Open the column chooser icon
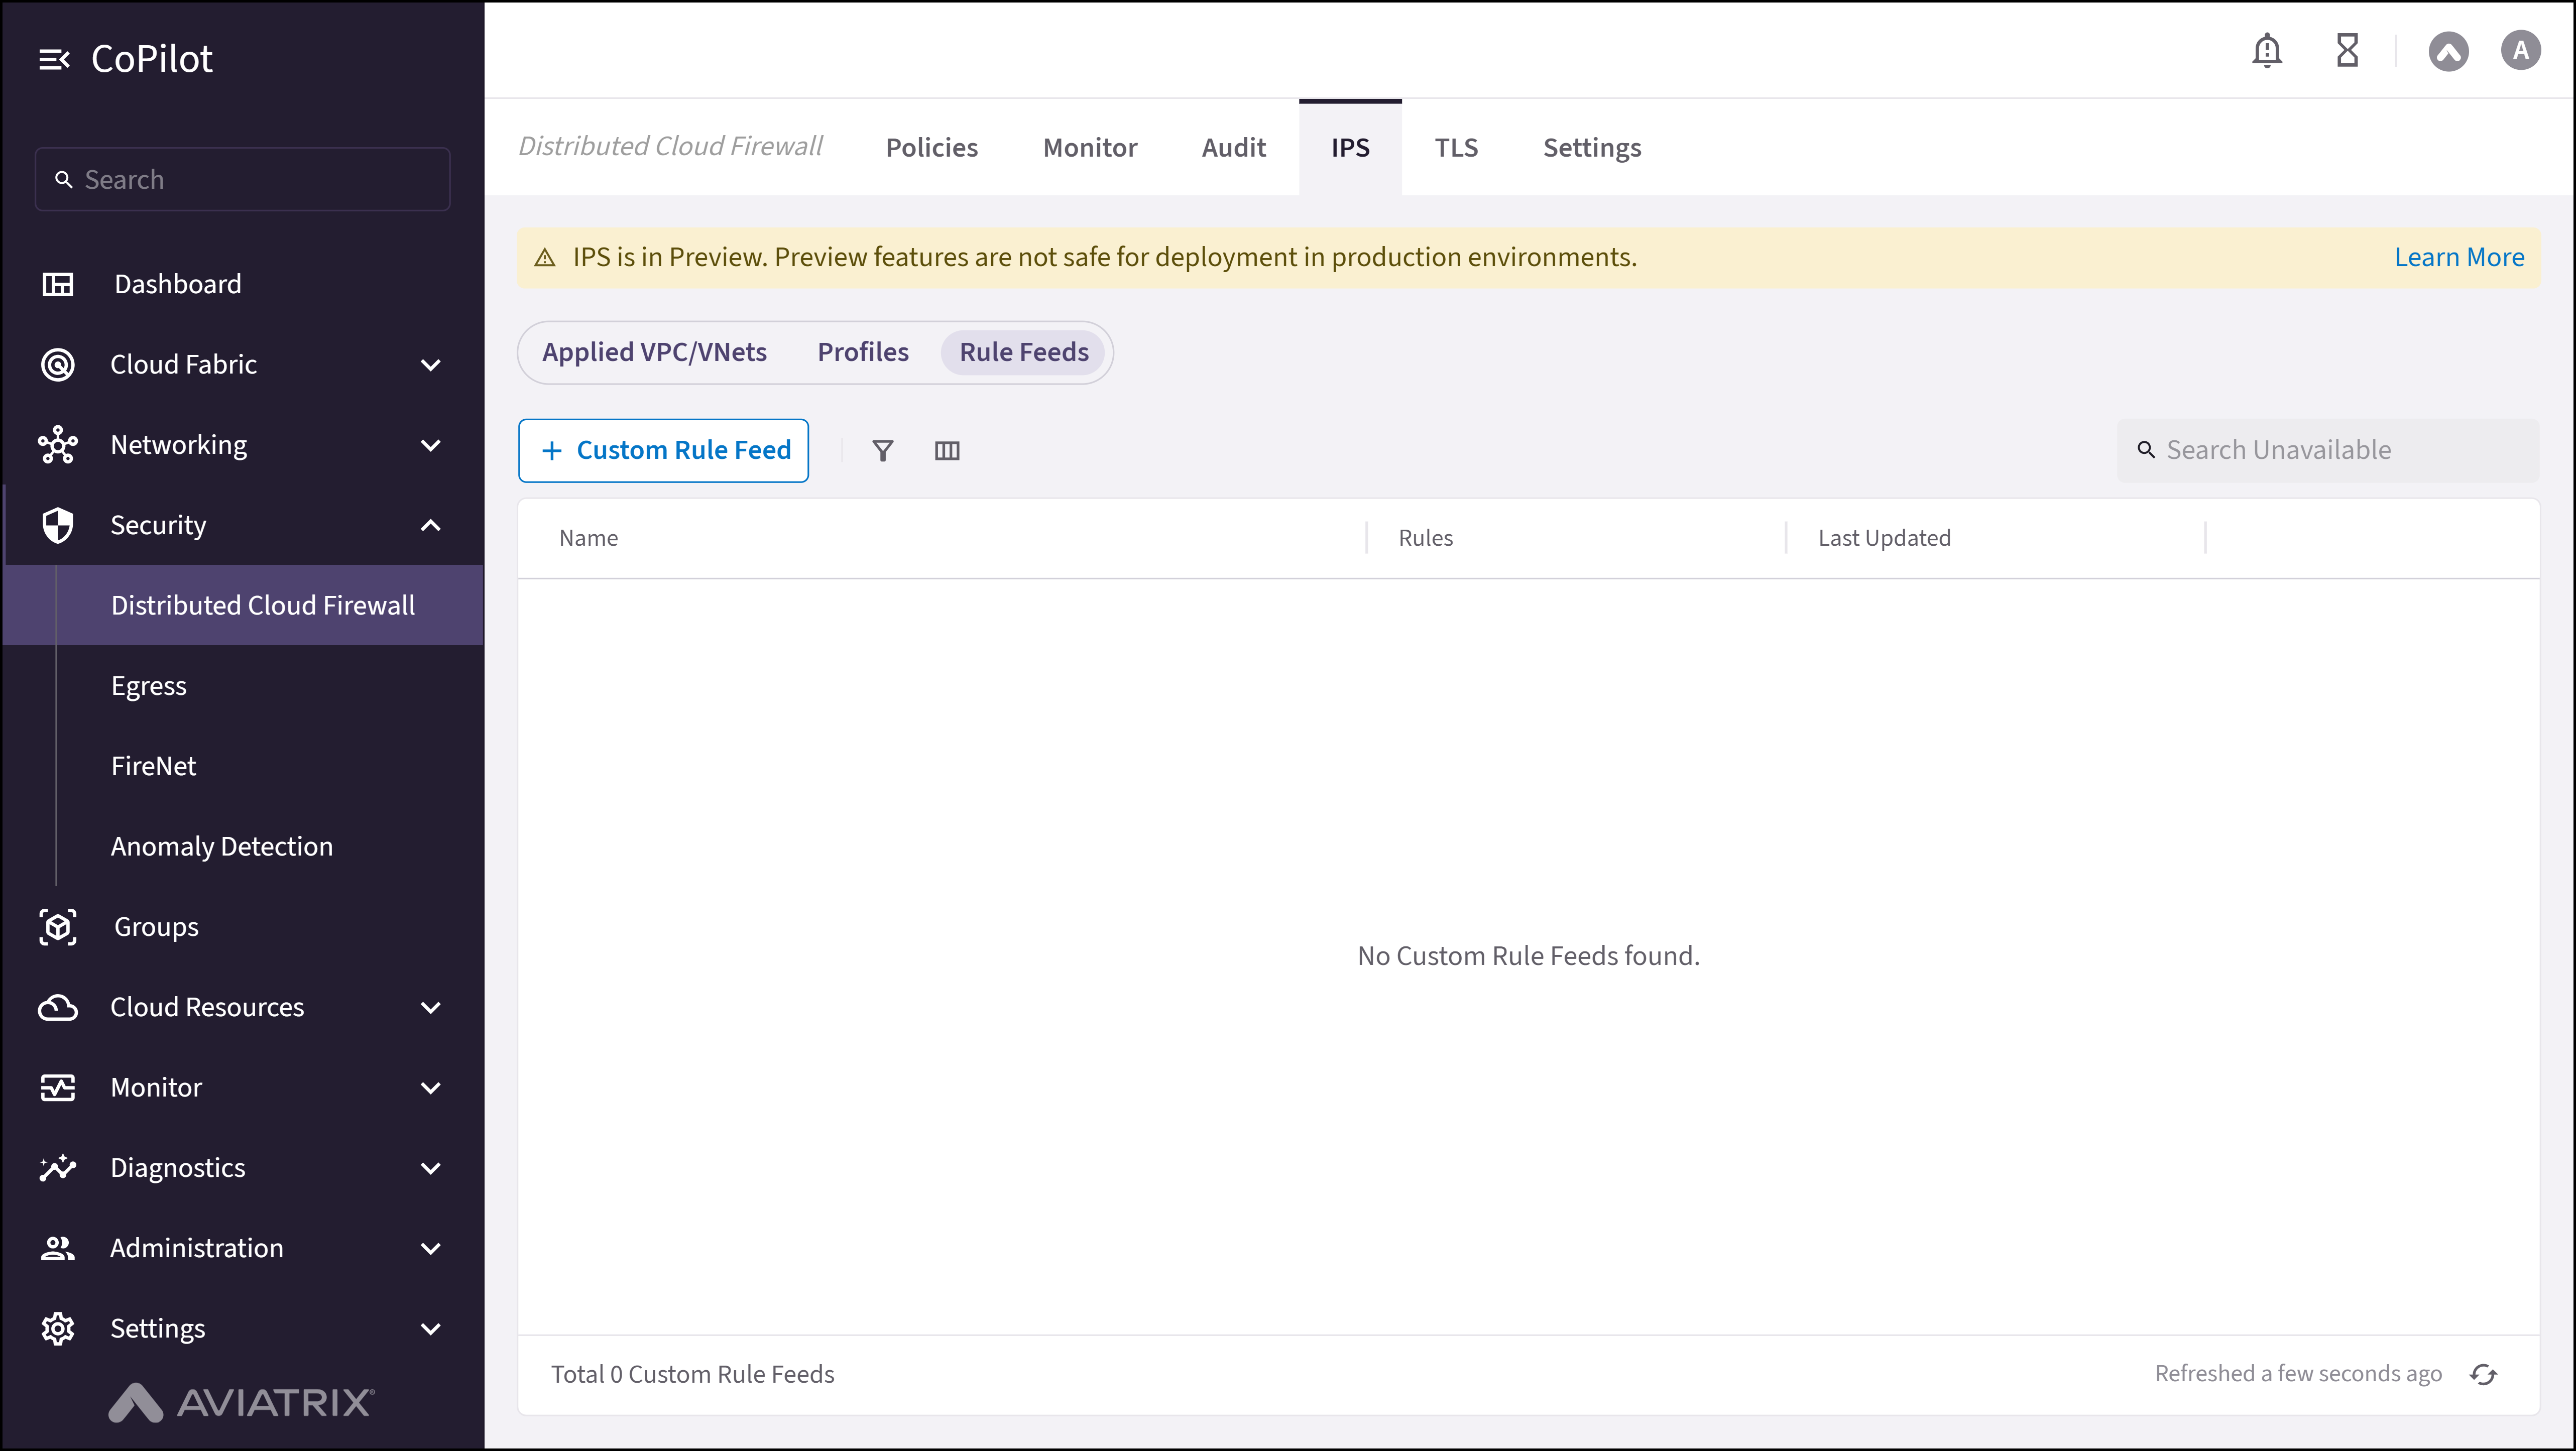Screen dimensions: 2576x1451 [947, 451]
